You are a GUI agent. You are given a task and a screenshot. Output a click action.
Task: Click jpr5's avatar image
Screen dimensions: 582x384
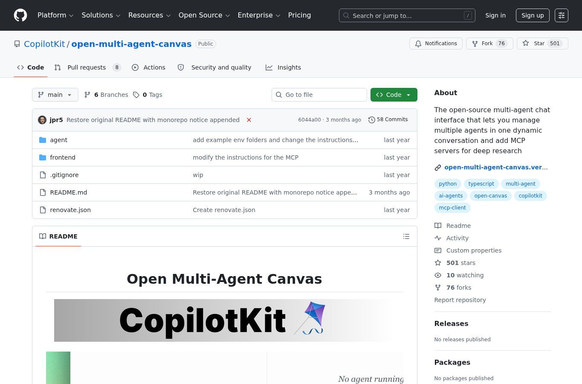coord(42,120)
